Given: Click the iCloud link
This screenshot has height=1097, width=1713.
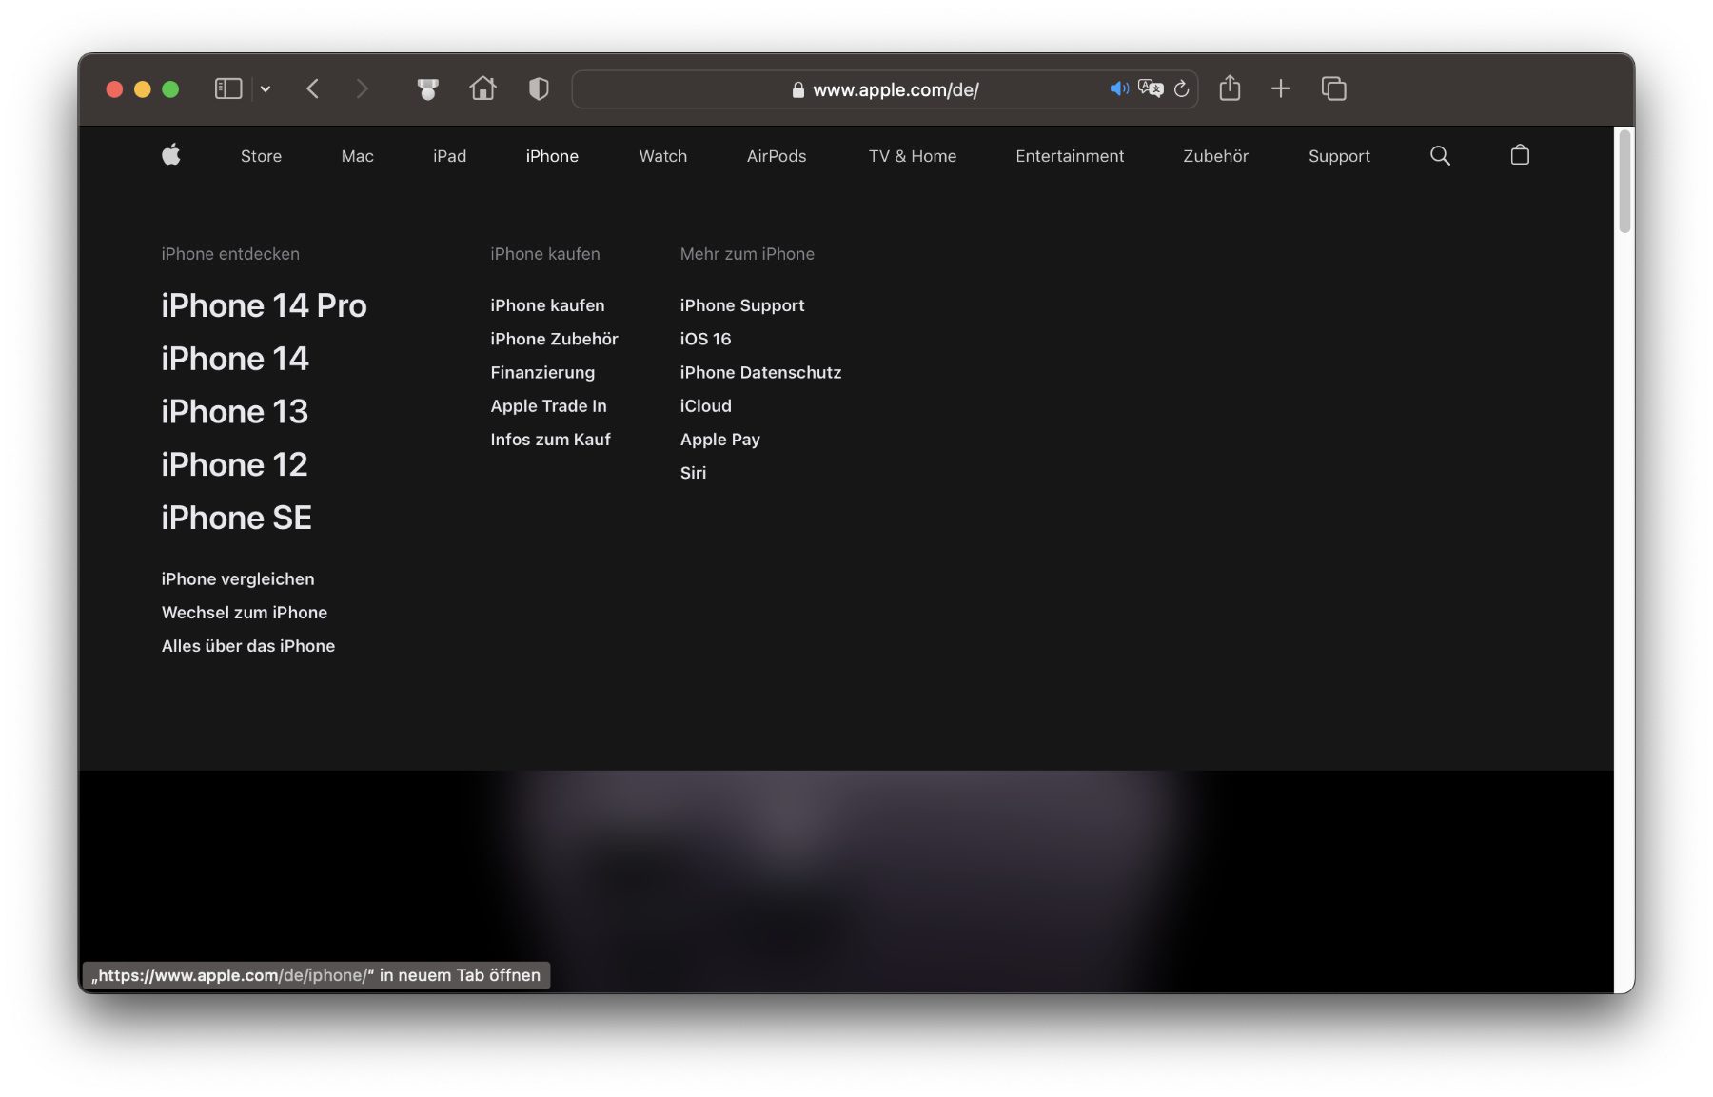Looking at the screenshot, I should pyautogui.click(x=705, y=406).
